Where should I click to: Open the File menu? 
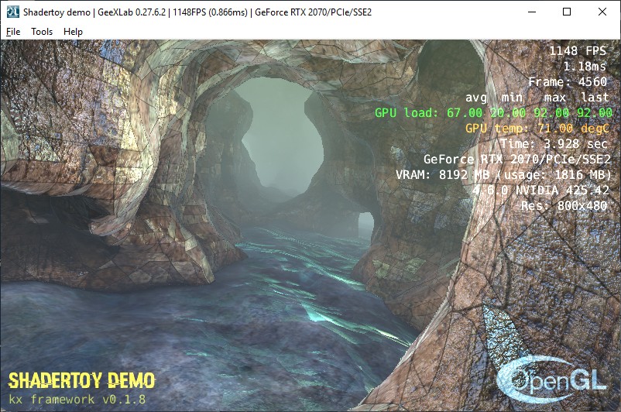point(13,32)
